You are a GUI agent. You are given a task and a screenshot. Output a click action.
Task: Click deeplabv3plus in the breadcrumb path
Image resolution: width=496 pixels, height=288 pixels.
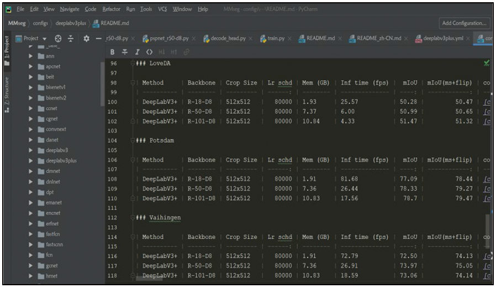click(x=71, y=23)
